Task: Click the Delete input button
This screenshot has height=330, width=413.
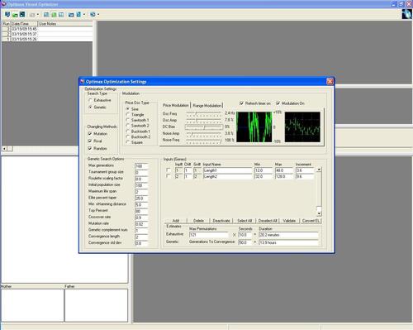Action: 198,221
